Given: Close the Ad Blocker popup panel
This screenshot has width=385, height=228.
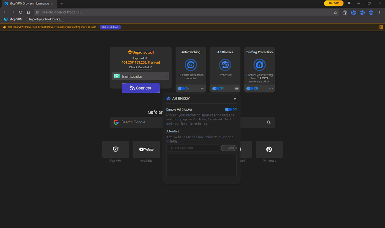Looking at the screenshot, I should tap(235, 99).
